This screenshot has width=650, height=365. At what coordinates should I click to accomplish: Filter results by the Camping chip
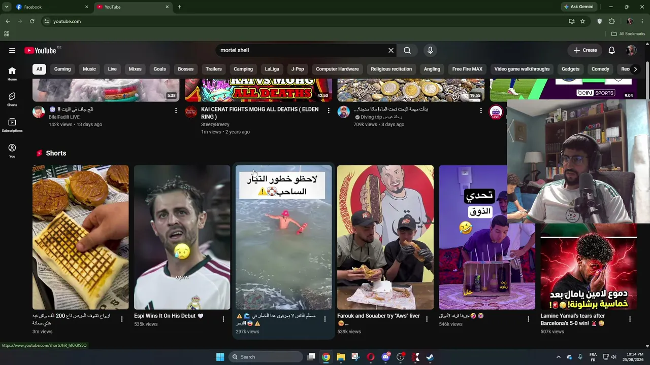[243, 69]
